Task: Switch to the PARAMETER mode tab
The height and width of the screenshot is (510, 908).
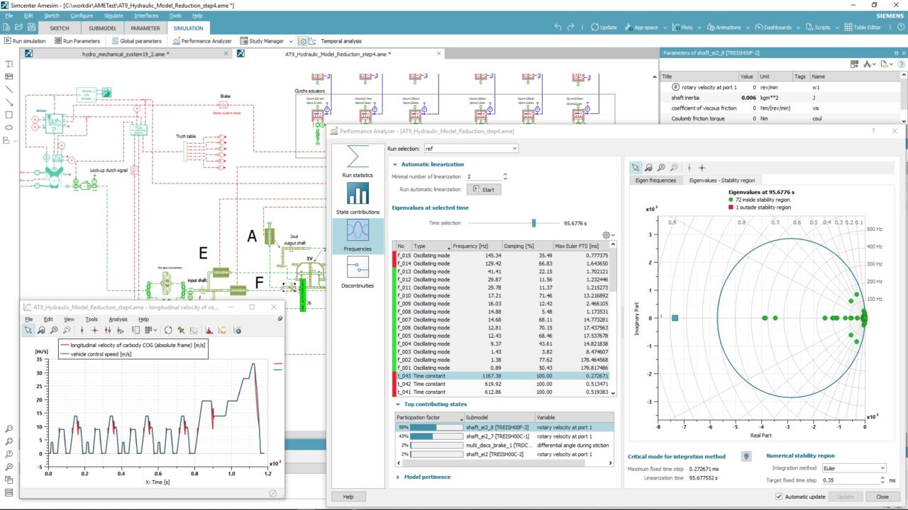Action: pos(145,28)
